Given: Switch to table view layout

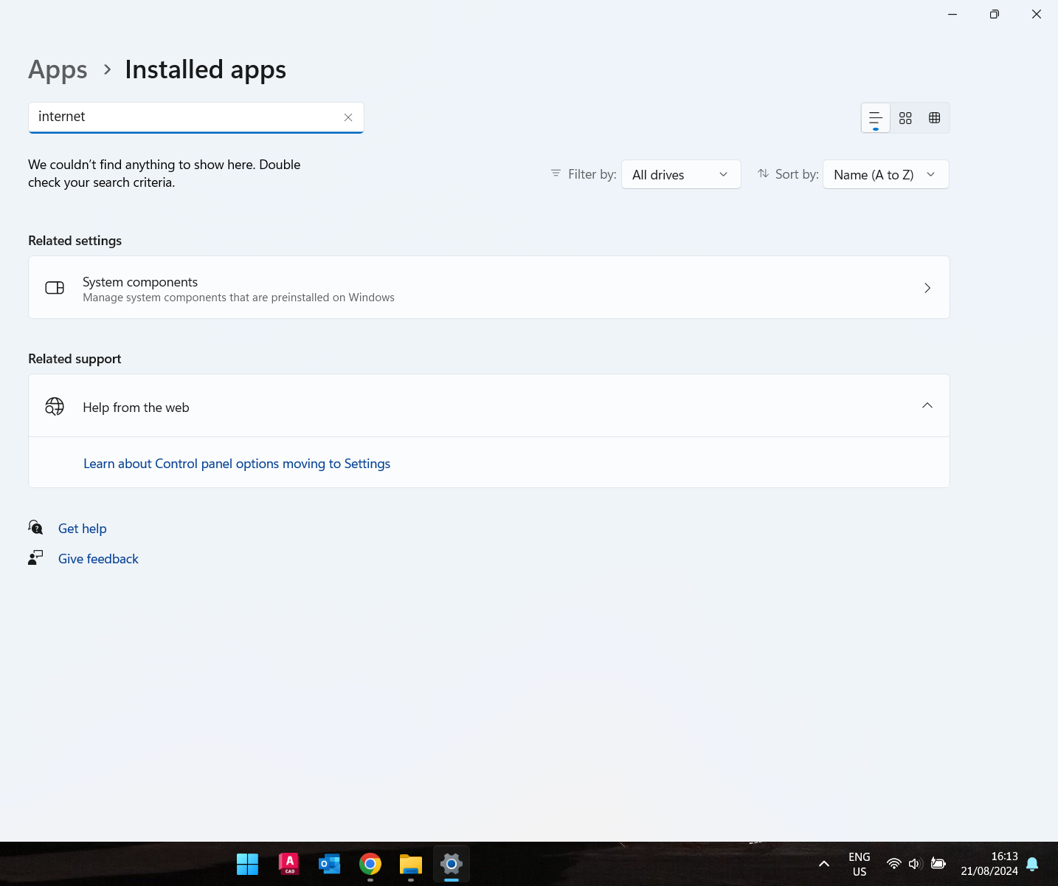Looking at the screenshot, I should point(935,118).
